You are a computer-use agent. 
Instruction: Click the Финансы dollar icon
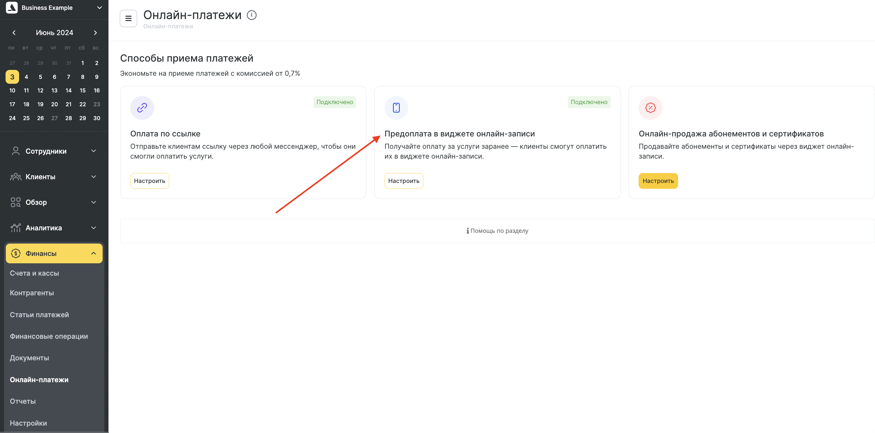16,253
